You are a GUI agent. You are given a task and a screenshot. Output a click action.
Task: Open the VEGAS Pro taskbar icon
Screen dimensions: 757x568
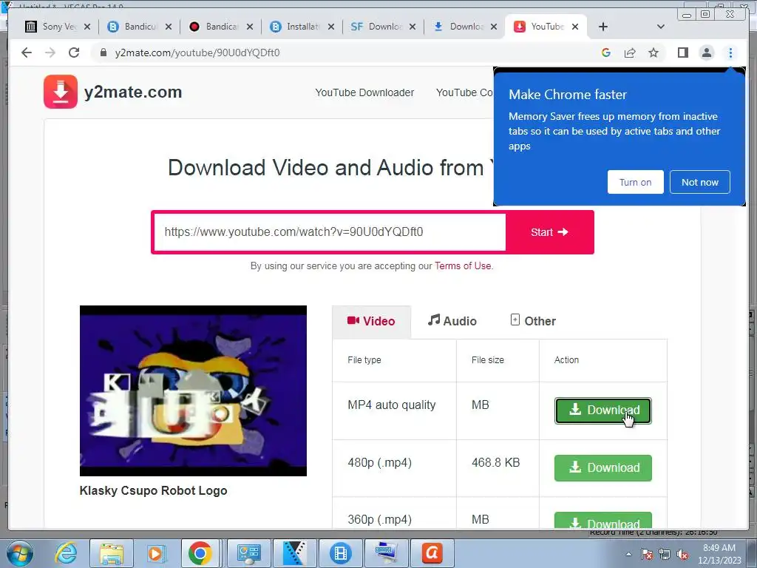click(294, 553)
